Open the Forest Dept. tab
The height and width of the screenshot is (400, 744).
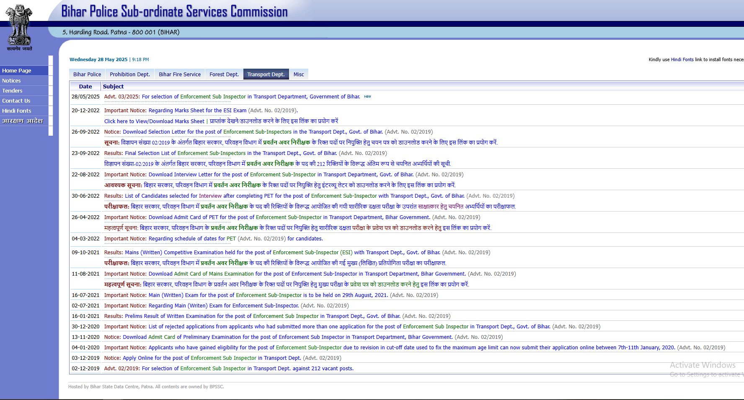point(224,75)
